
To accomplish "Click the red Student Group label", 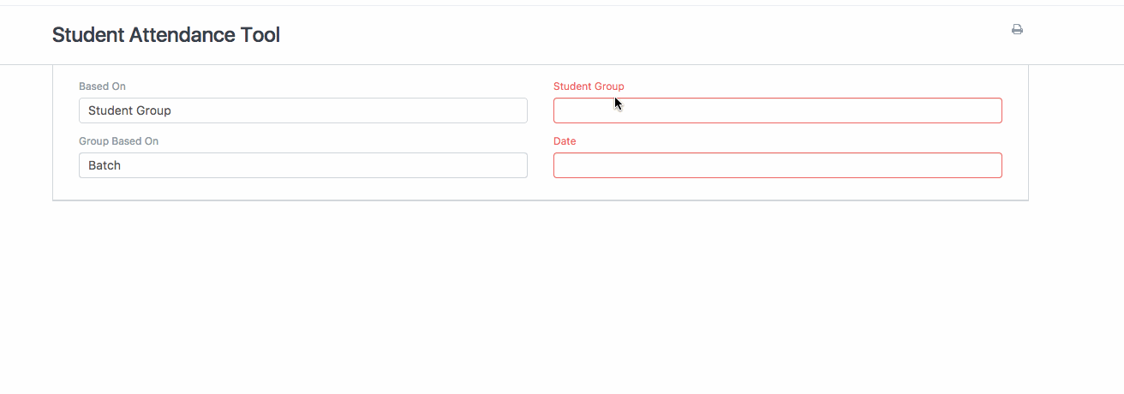I will coord(589,87).
